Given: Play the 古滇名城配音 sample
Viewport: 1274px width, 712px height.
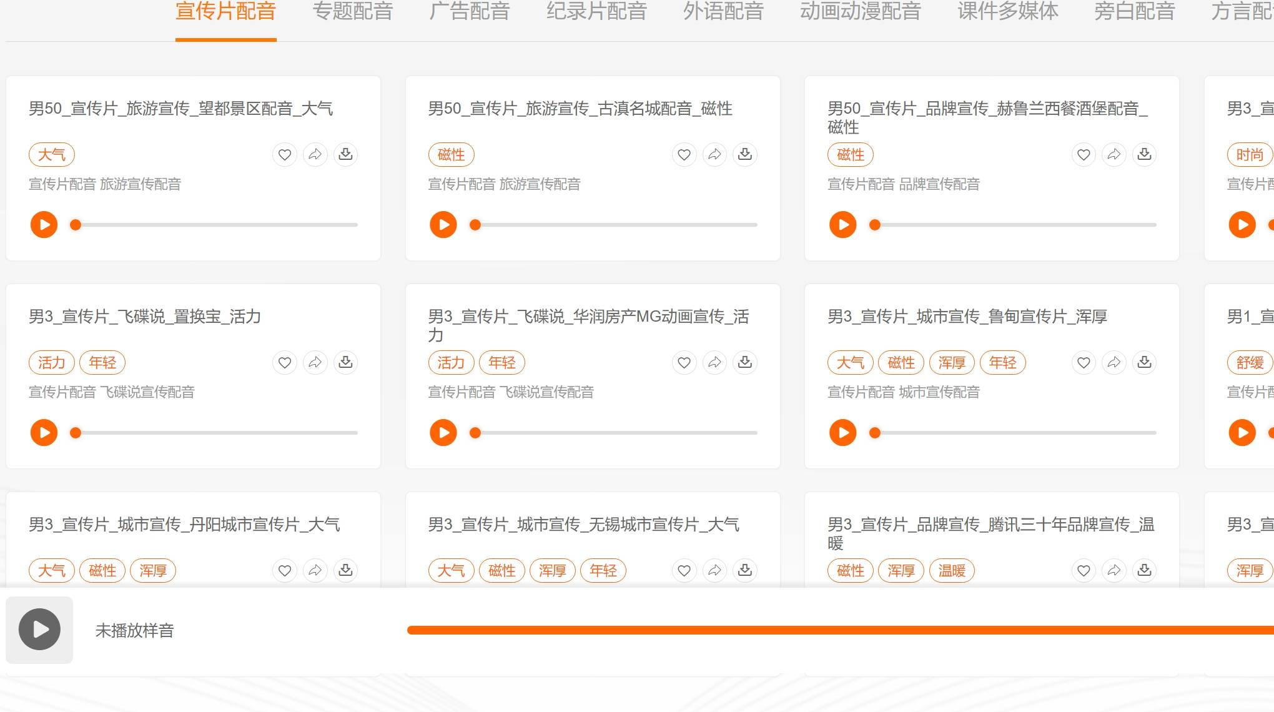Looking at the screenshot, I should point(443,225).
